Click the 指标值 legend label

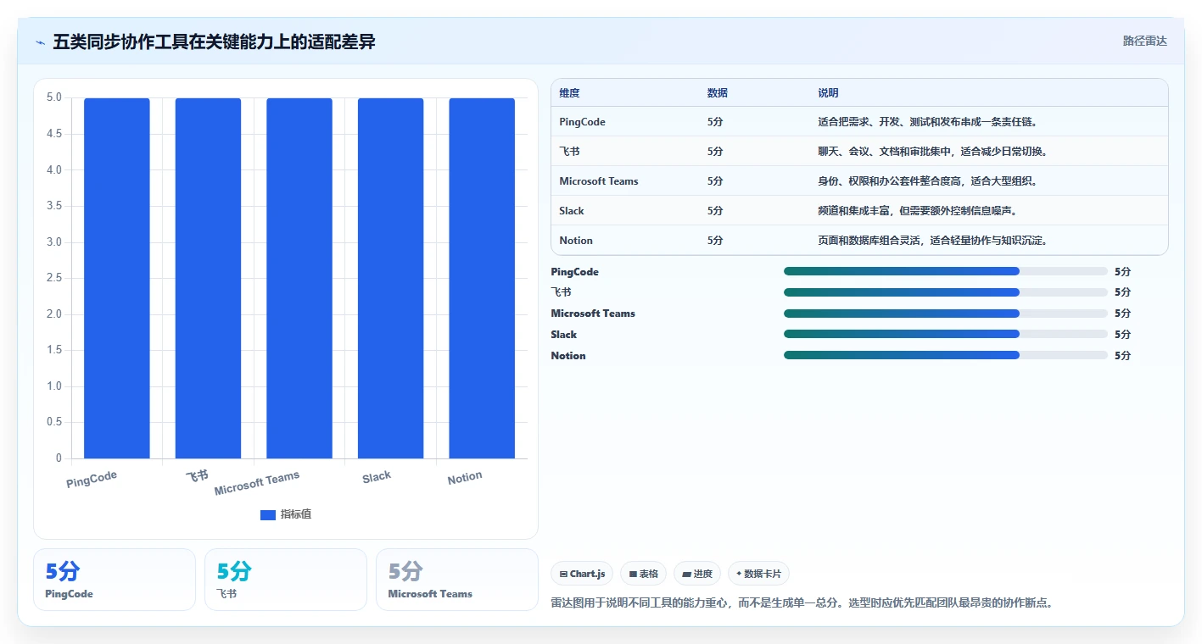tap(296, 514)
